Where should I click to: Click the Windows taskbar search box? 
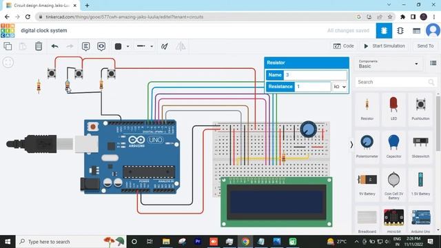(x=71, y=242)
